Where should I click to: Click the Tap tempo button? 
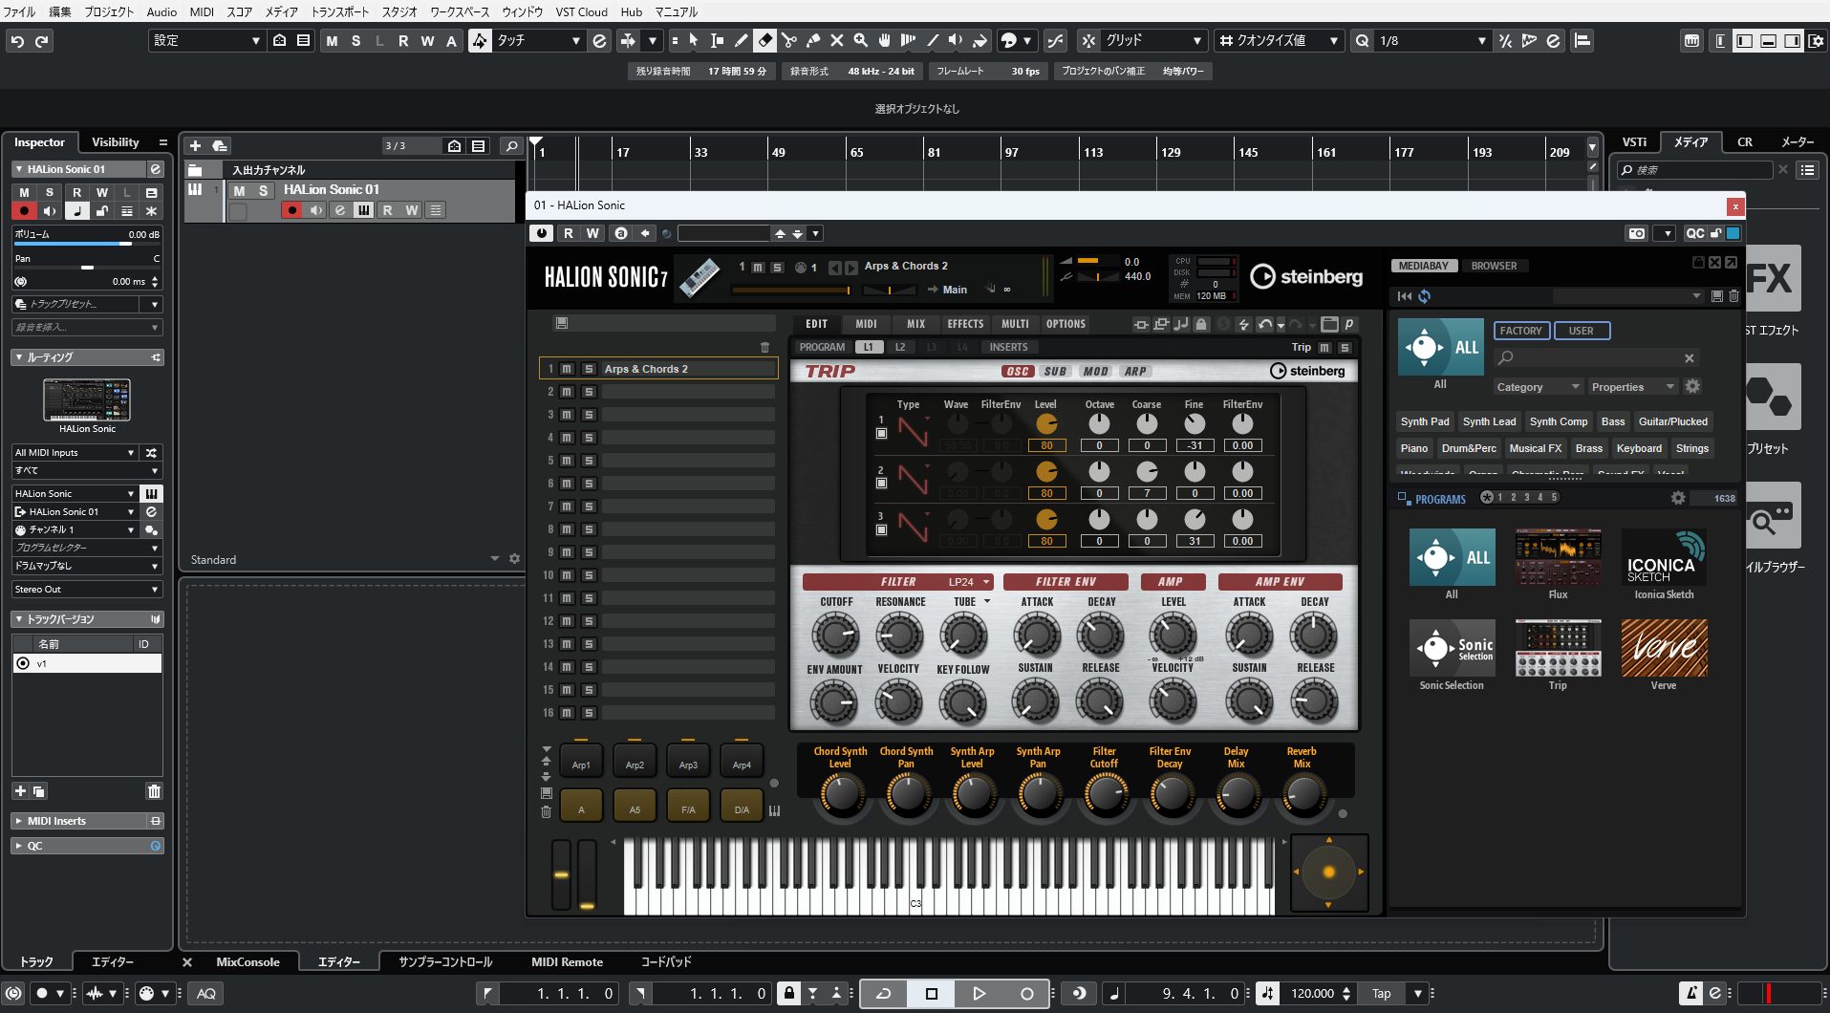(1382, 994)
